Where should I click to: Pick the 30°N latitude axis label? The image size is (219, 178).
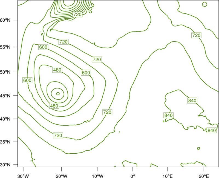(5, 165)
